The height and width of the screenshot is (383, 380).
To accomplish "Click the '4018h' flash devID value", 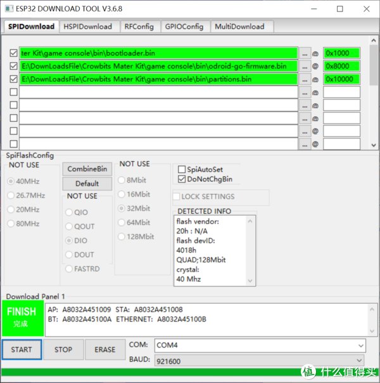I will coord(186,250).
